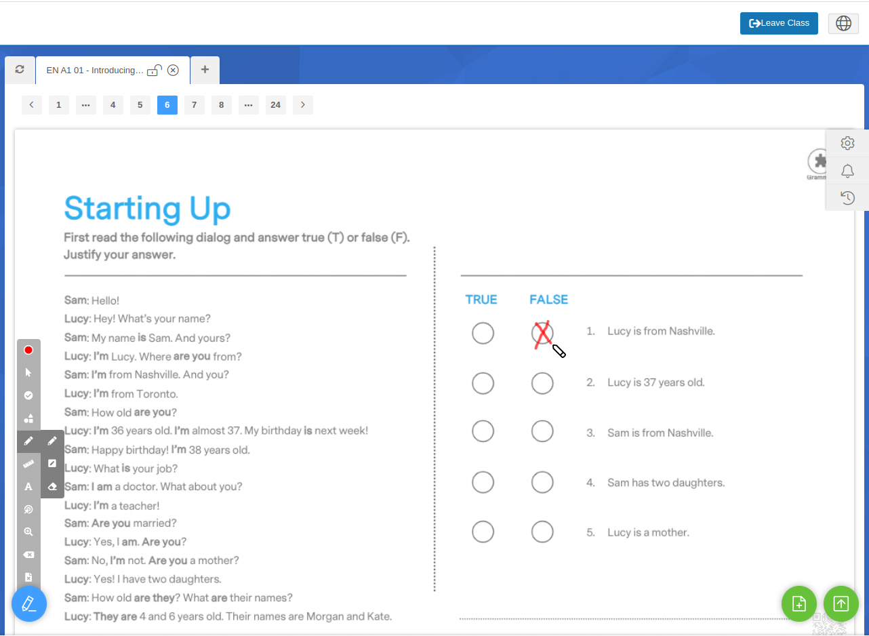The image size is (869, 636).
Task: Click the line 'Lucy: Yes! I have two daughters.'
Action: 143,579
